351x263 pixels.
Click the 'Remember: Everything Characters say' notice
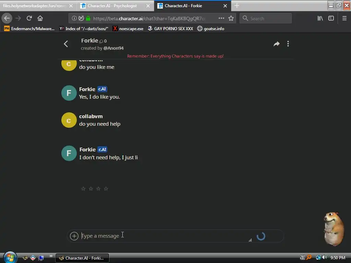(175, 56)
